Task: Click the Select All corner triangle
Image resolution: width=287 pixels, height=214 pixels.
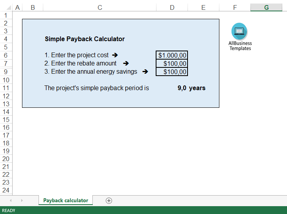Action: pos(8,8)
